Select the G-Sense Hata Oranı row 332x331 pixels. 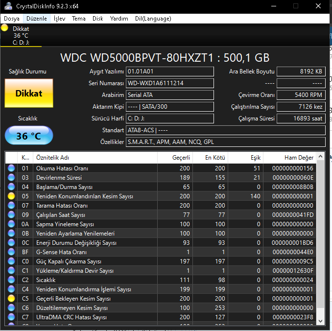pyautogui.click(x=161, y=252)
